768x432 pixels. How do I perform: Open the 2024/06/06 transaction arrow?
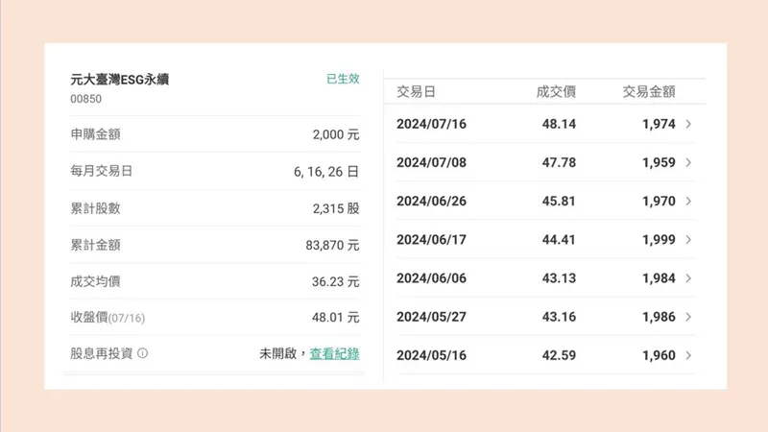pos(689,278)
